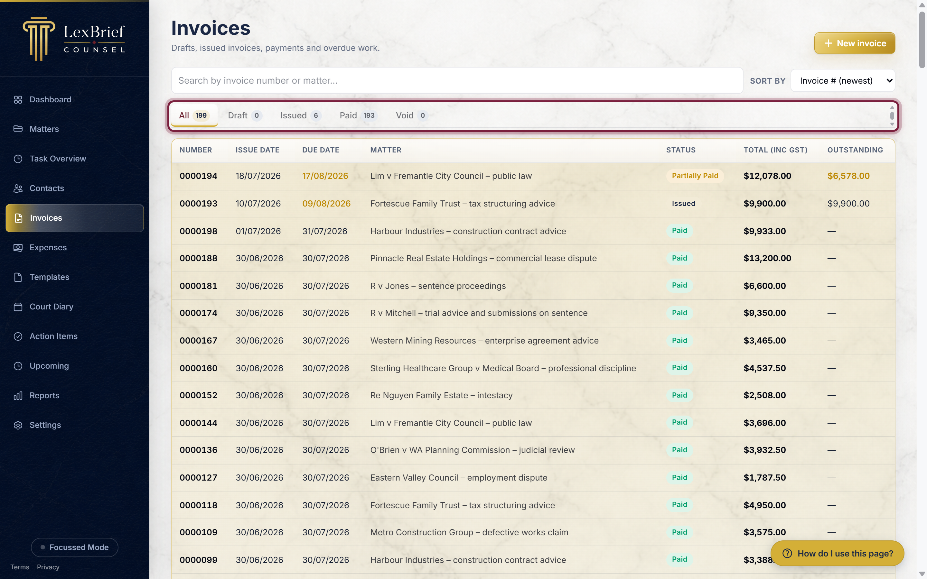Open How do I use this page help
The image size is (927, 579).
[x=838, y=553]
